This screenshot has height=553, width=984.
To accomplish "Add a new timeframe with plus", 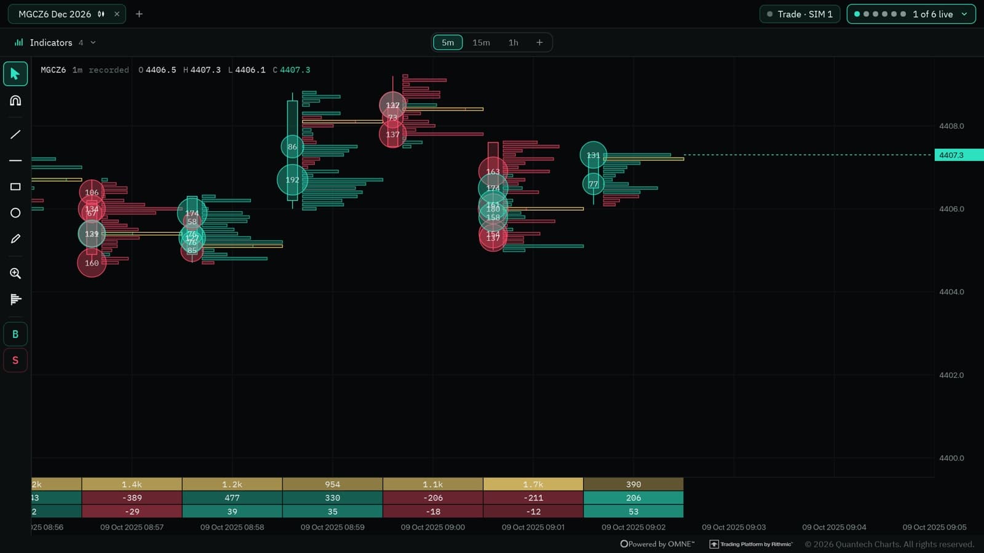I will click(x=539, y=42).
